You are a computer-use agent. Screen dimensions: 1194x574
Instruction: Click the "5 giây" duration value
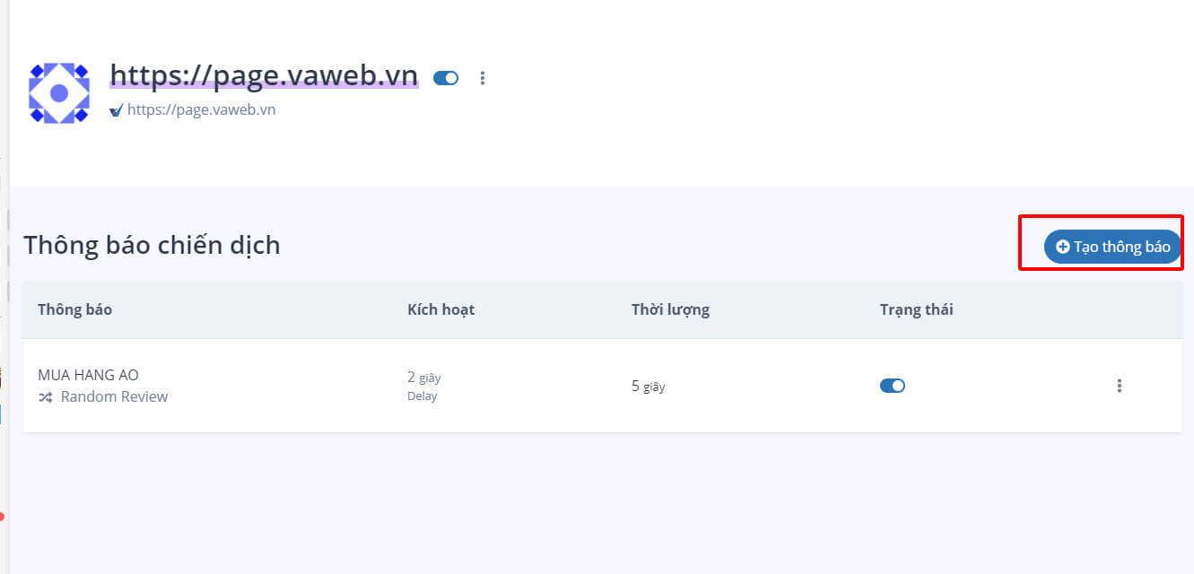(x=648, y=386)
